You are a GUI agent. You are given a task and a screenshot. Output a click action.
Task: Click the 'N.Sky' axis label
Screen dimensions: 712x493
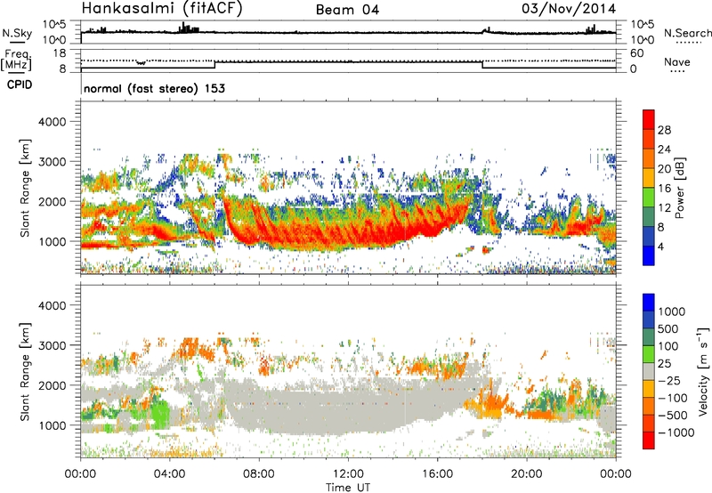point(17,33)
